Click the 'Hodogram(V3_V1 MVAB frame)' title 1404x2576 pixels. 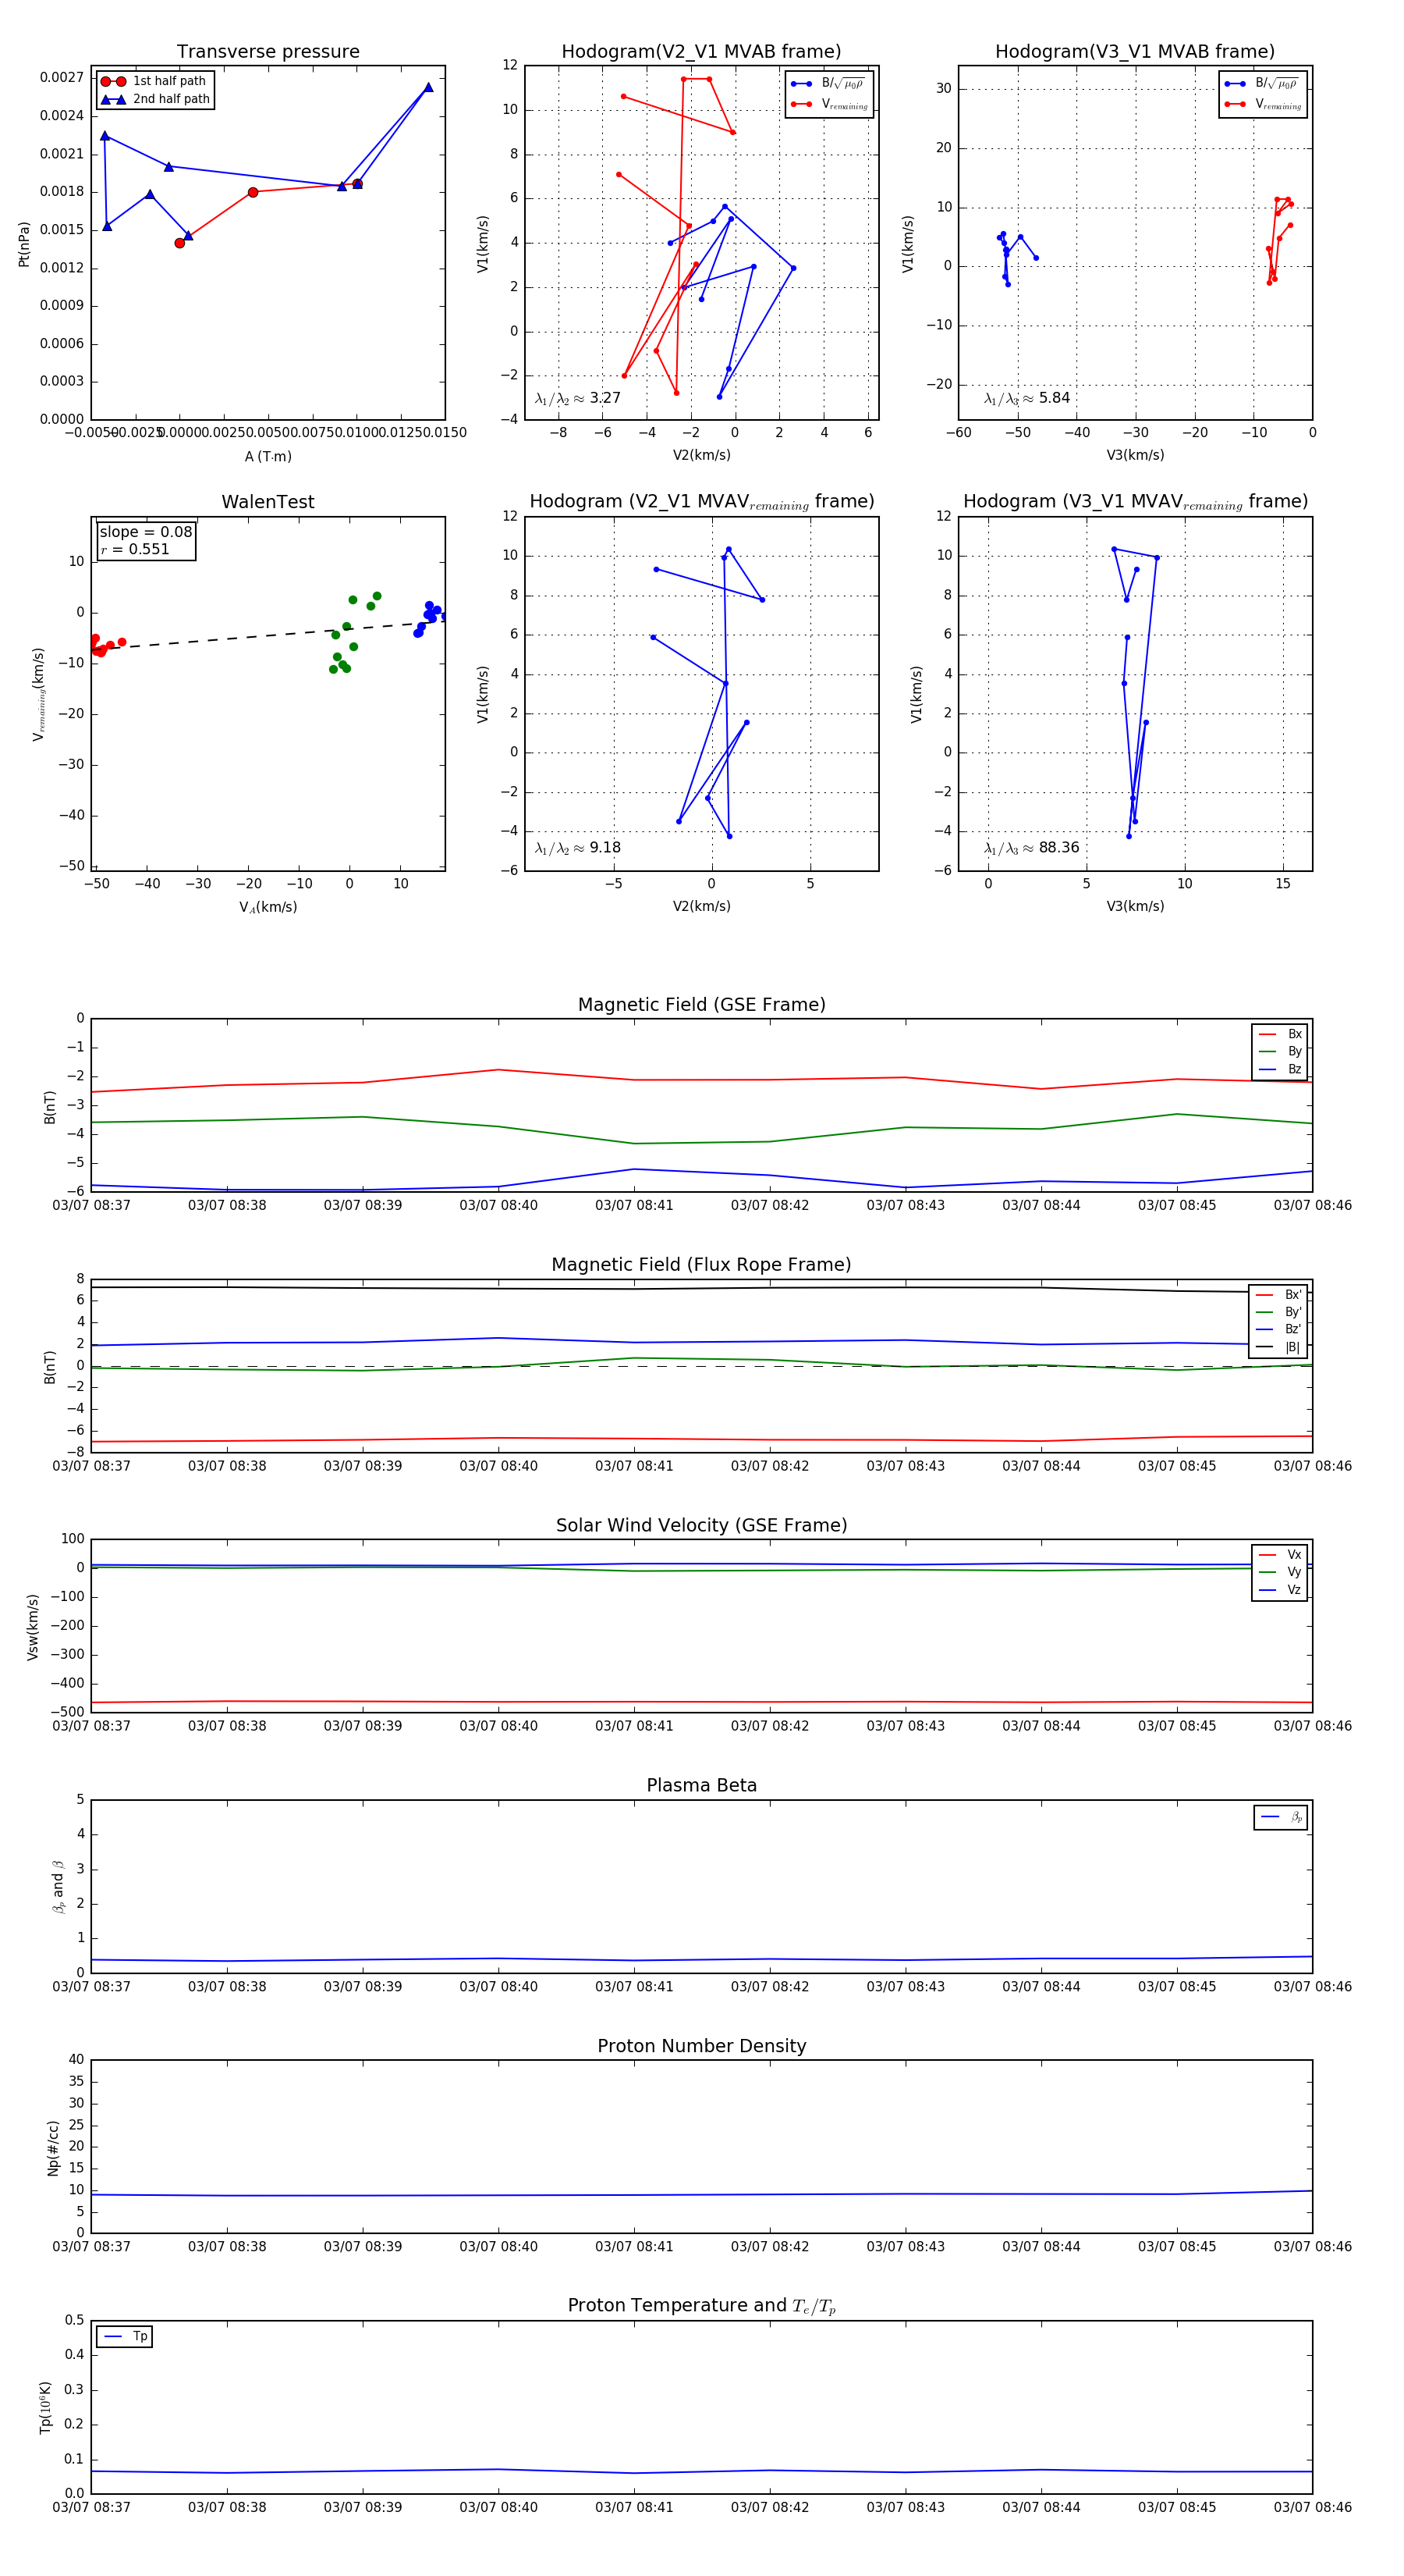pos(1135,52)
